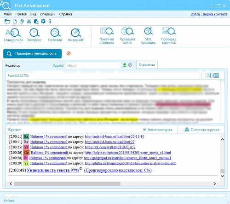
Task: Open the Правка menu
Action: pyautogui.click(x=21, y=14)
